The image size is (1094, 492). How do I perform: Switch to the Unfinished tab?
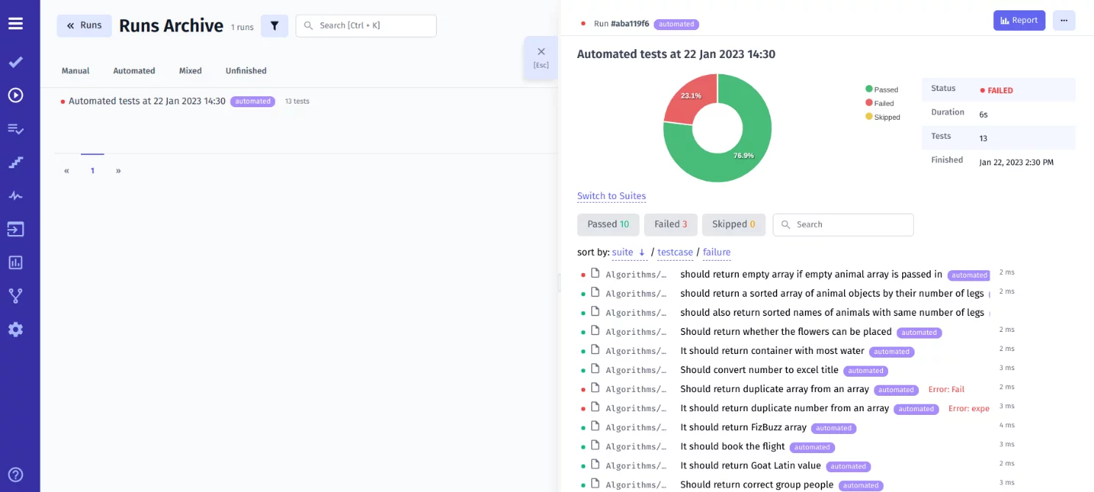click(246, 70)
